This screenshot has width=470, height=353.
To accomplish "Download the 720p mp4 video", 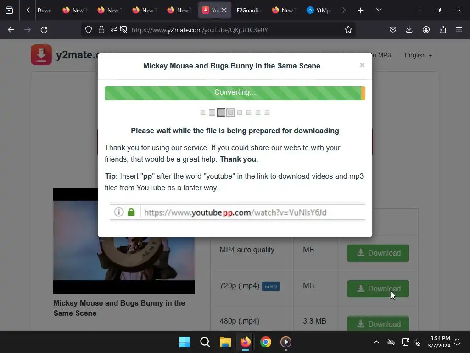I will [378, 289].
